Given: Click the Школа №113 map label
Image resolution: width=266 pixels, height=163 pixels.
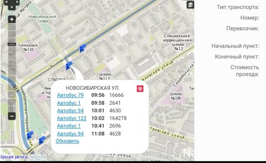Looking at the screenshot, I should coord(105,77).
